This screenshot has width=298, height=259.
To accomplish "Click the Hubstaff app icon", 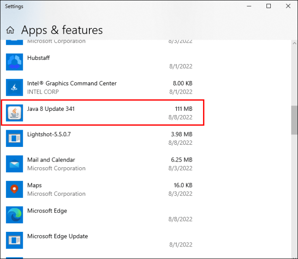I will [x=14, y=62].
